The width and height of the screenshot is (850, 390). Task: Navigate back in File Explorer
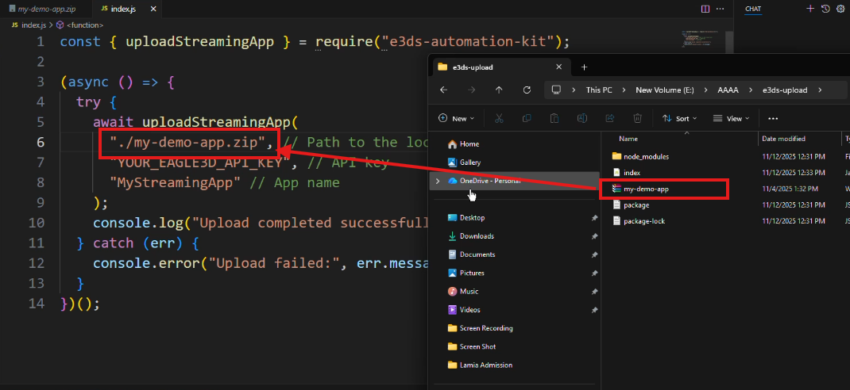[x=443, y=90]
